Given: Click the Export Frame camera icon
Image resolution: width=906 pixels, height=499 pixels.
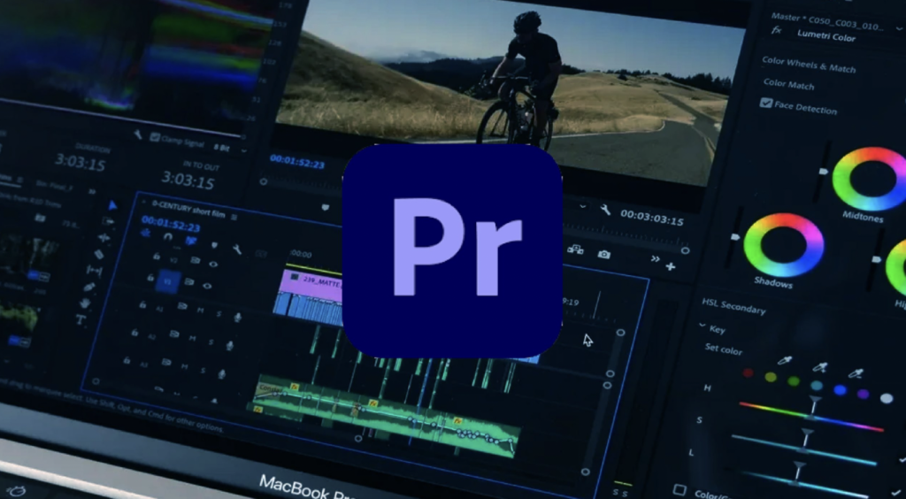Looking at the screenshot, I should tap(603, 254).
